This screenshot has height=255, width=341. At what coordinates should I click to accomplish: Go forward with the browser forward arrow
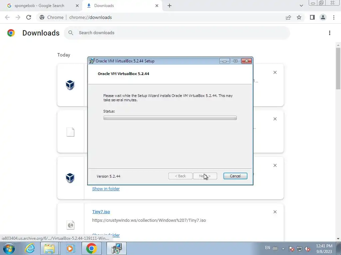[18, 17]
